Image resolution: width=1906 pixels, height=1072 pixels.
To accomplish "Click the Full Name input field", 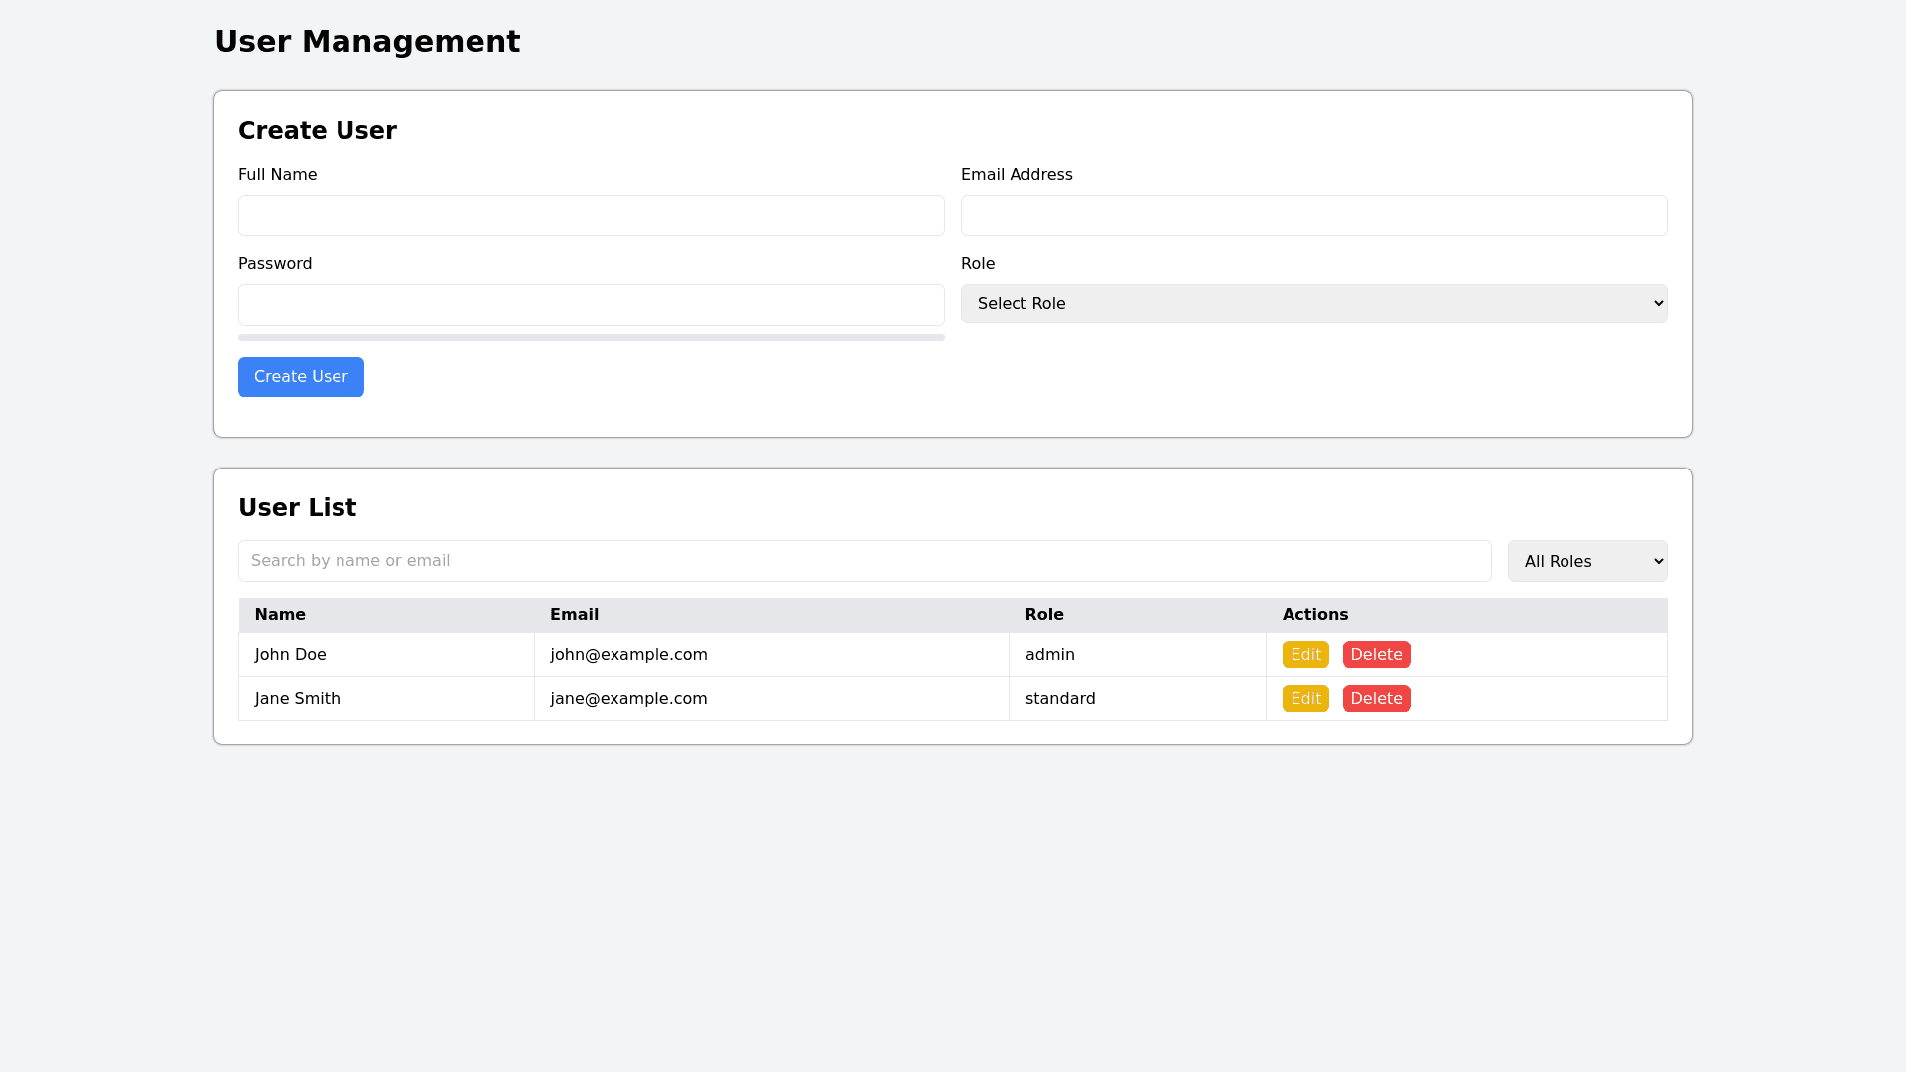I will 591,215.
